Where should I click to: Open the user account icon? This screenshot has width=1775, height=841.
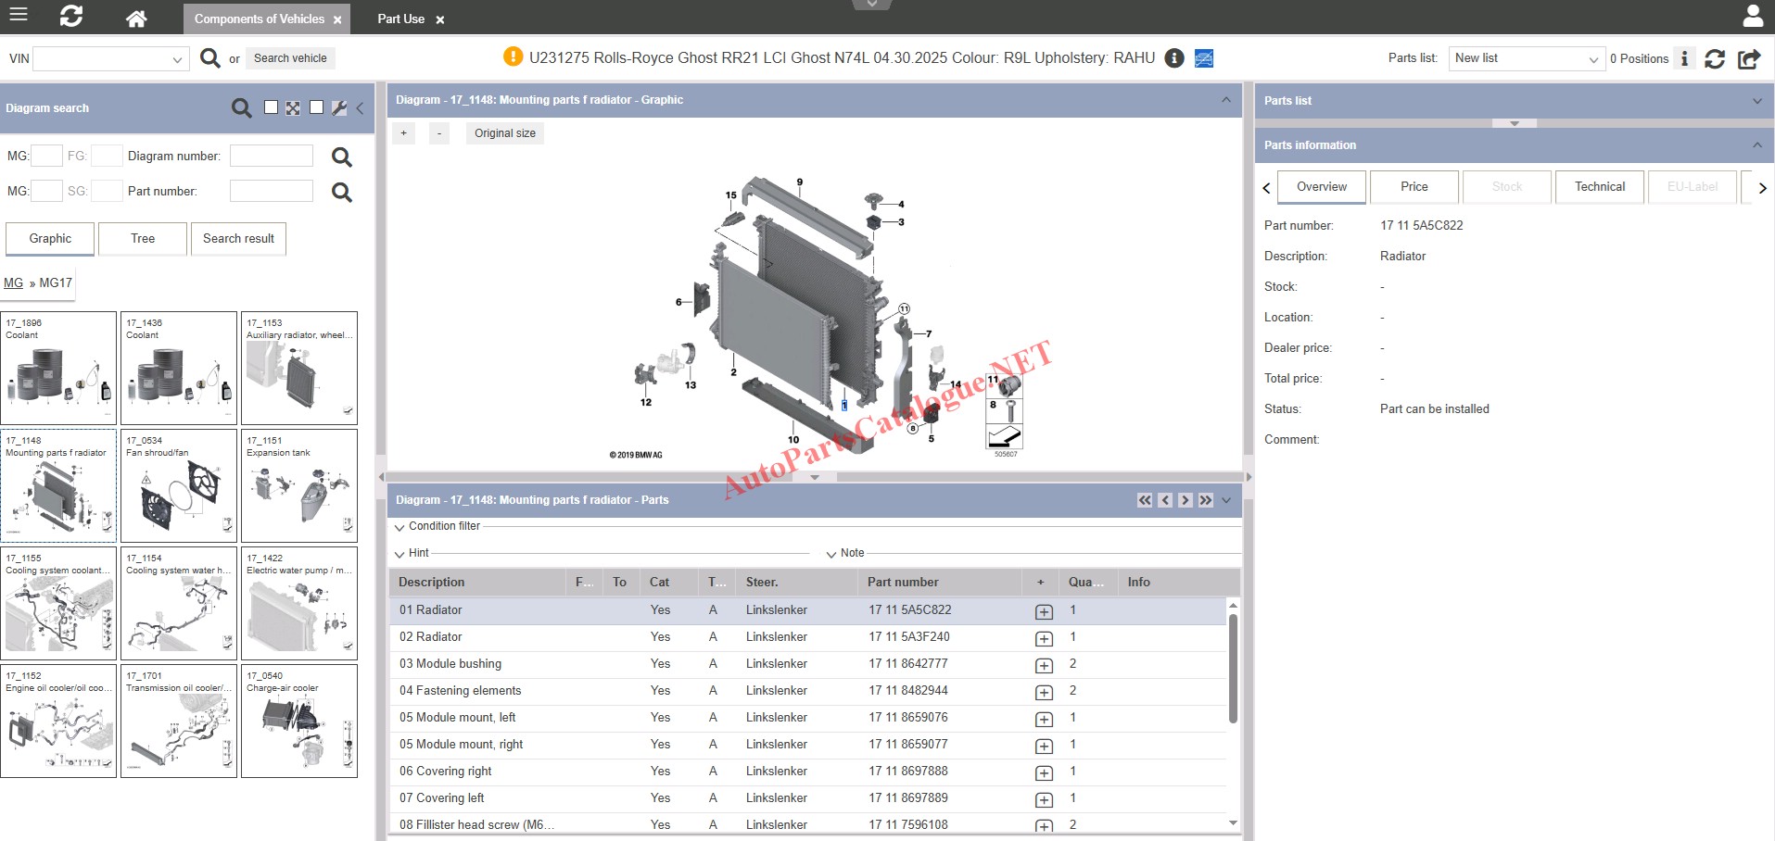tap(1753, 16)
